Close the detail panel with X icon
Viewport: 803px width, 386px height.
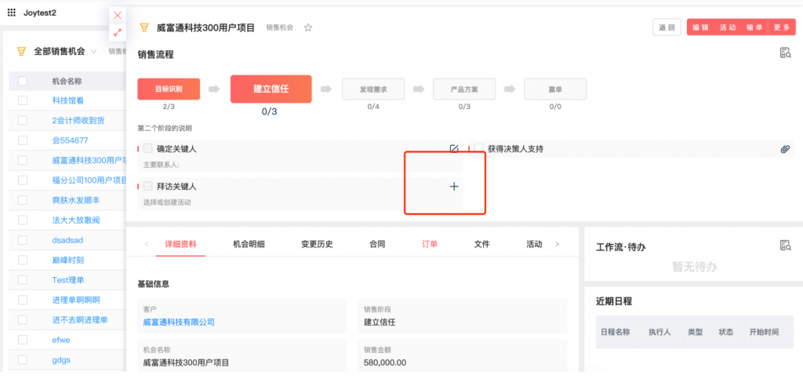click(118, 15)
